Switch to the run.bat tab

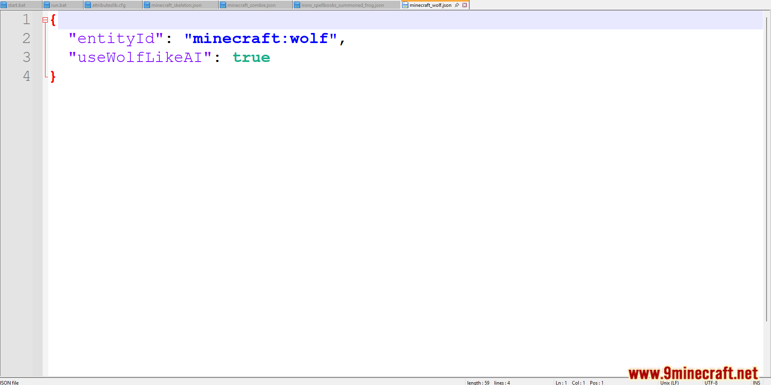63,5
